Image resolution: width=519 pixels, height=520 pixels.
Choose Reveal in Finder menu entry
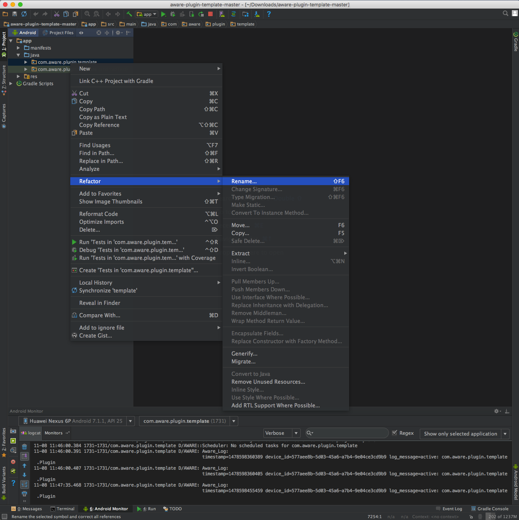point(146,303)
